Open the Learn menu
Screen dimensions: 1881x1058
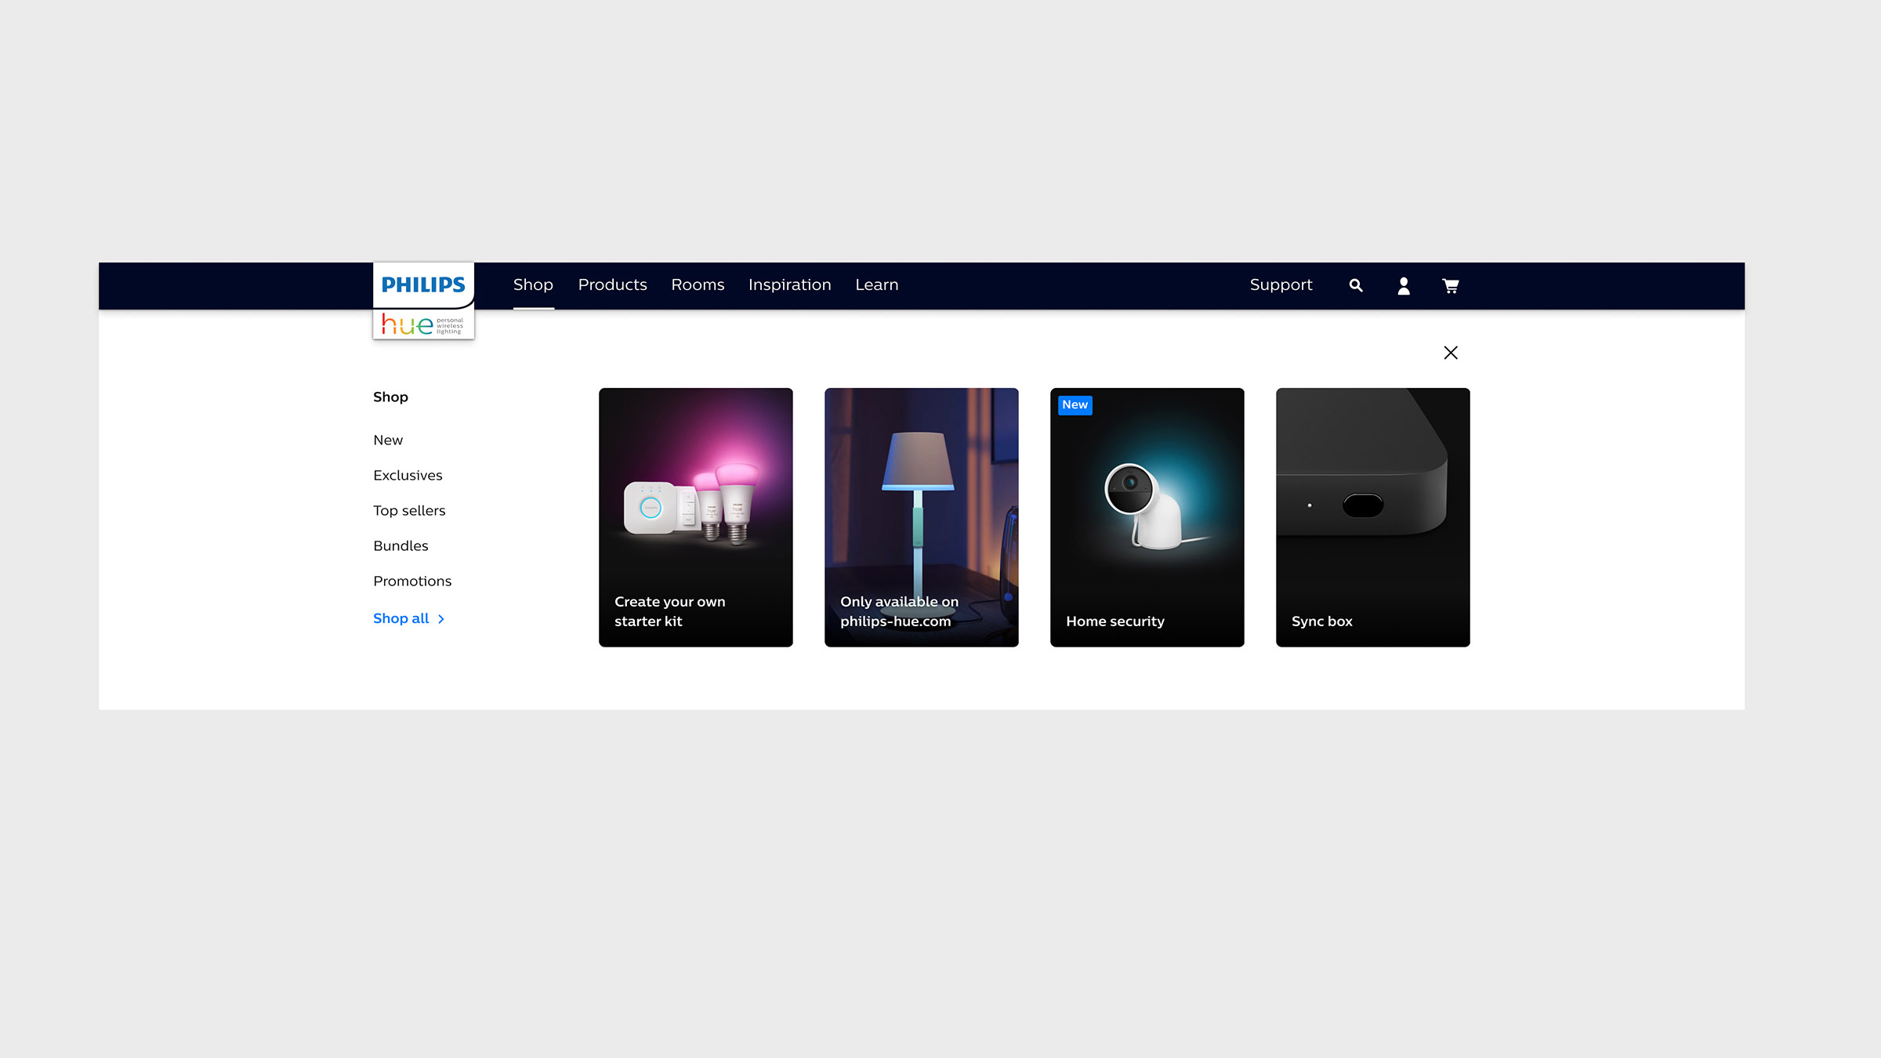(876, 284)
